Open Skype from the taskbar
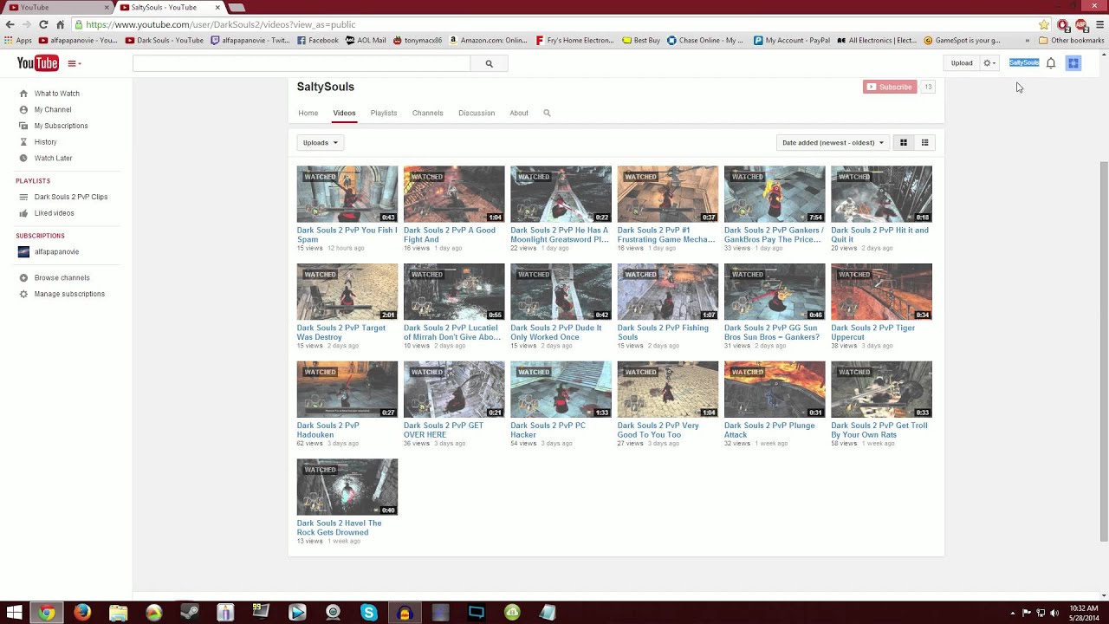 [369, 613]
